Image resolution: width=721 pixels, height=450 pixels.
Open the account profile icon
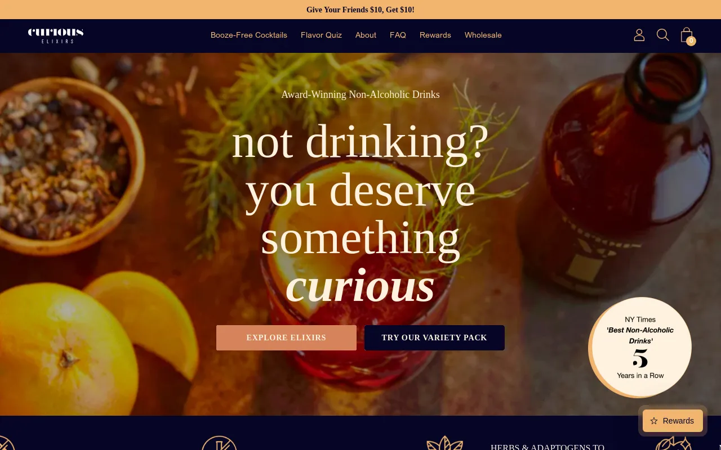click(639, 35)
